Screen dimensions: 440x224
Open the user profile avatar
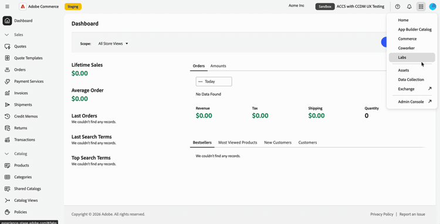[x=432, y=6]
